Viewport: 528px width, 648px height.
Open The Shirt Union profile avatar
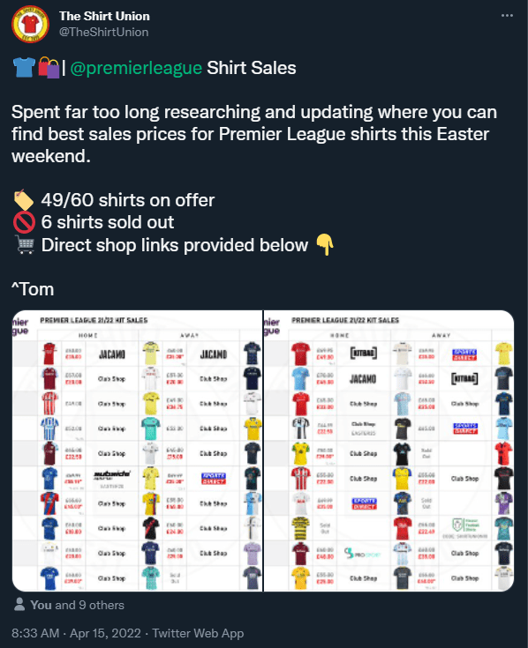click(x=30, y=24)
